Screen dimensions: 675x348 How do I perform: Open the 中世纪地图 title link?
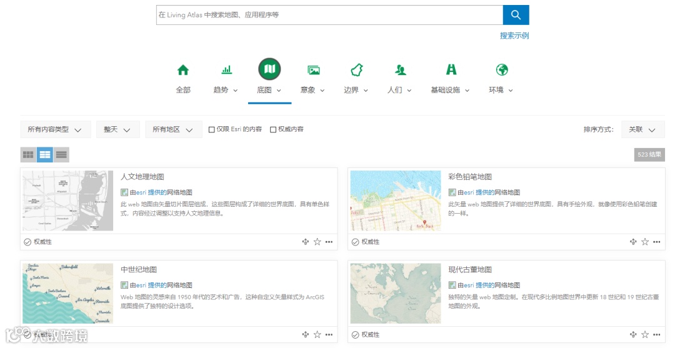pyautogui.click(x=139, y=270)
